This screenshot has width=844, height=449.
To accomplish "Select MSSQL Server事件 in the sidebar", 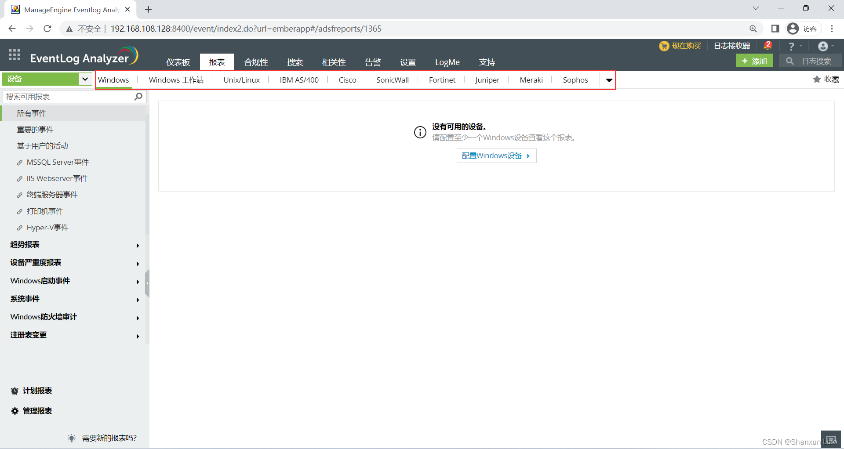I will click(x=58, y=162).
